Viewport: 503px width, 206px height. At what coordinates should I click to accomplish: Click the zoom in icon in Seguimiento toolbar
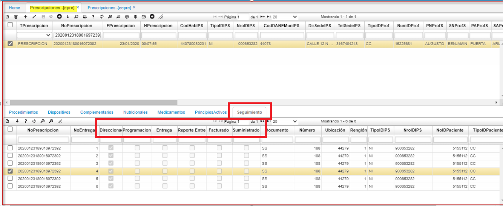[43, 121]
